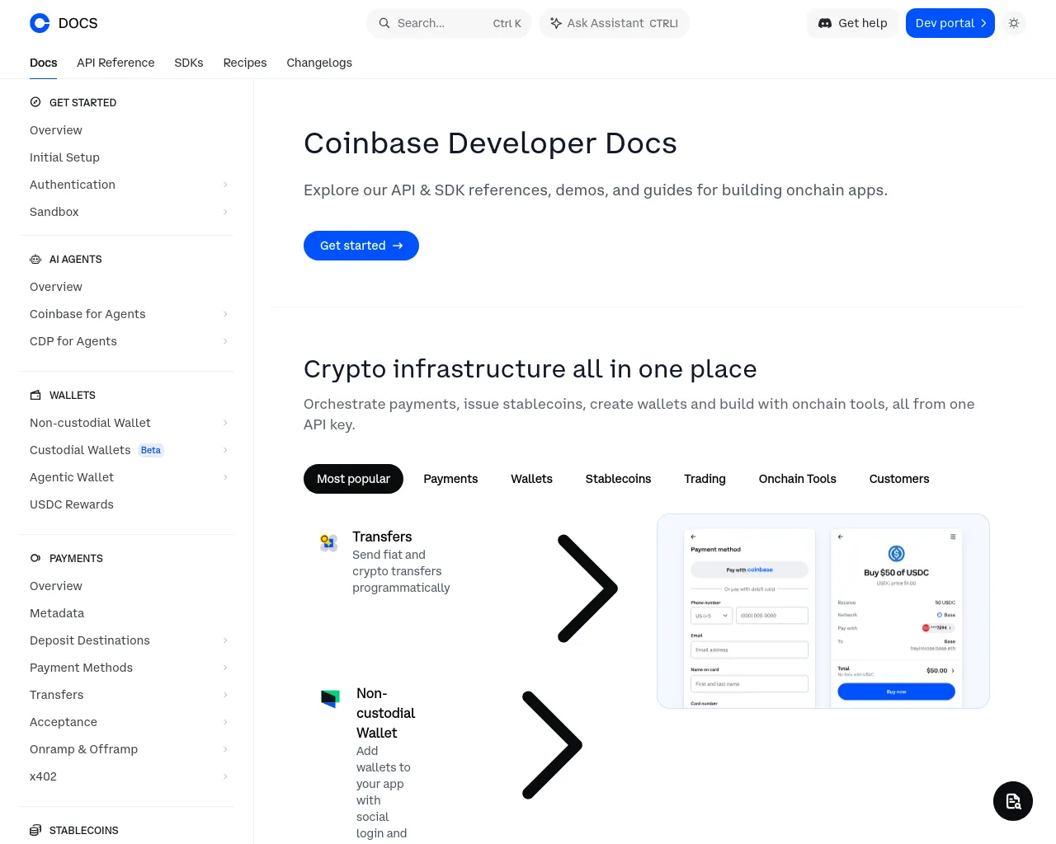Click the Get started button
Image resolution: width=1056 pixels, height=844 pixels.
coord(361,246)
